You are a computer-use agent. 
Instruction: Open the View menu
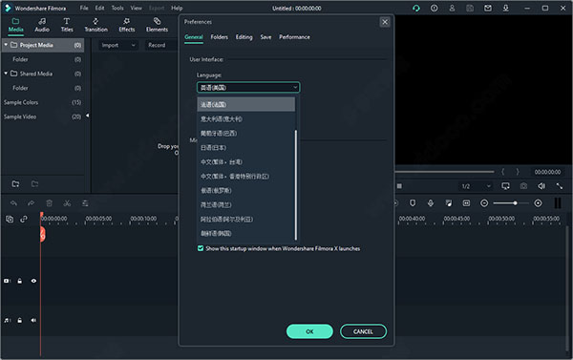137,8
